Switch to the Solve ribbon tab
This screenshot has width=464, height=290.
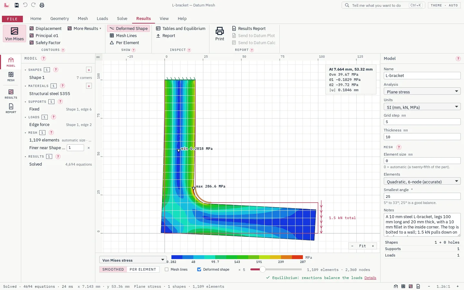pos(122,19)
